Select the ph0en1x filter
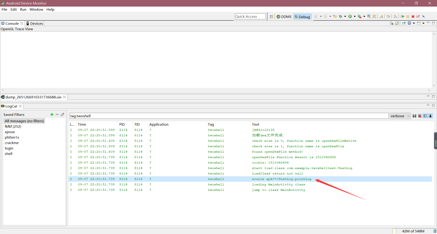This screenshot has width=437, height=234. pyautogui.click(x=12, y=137)
